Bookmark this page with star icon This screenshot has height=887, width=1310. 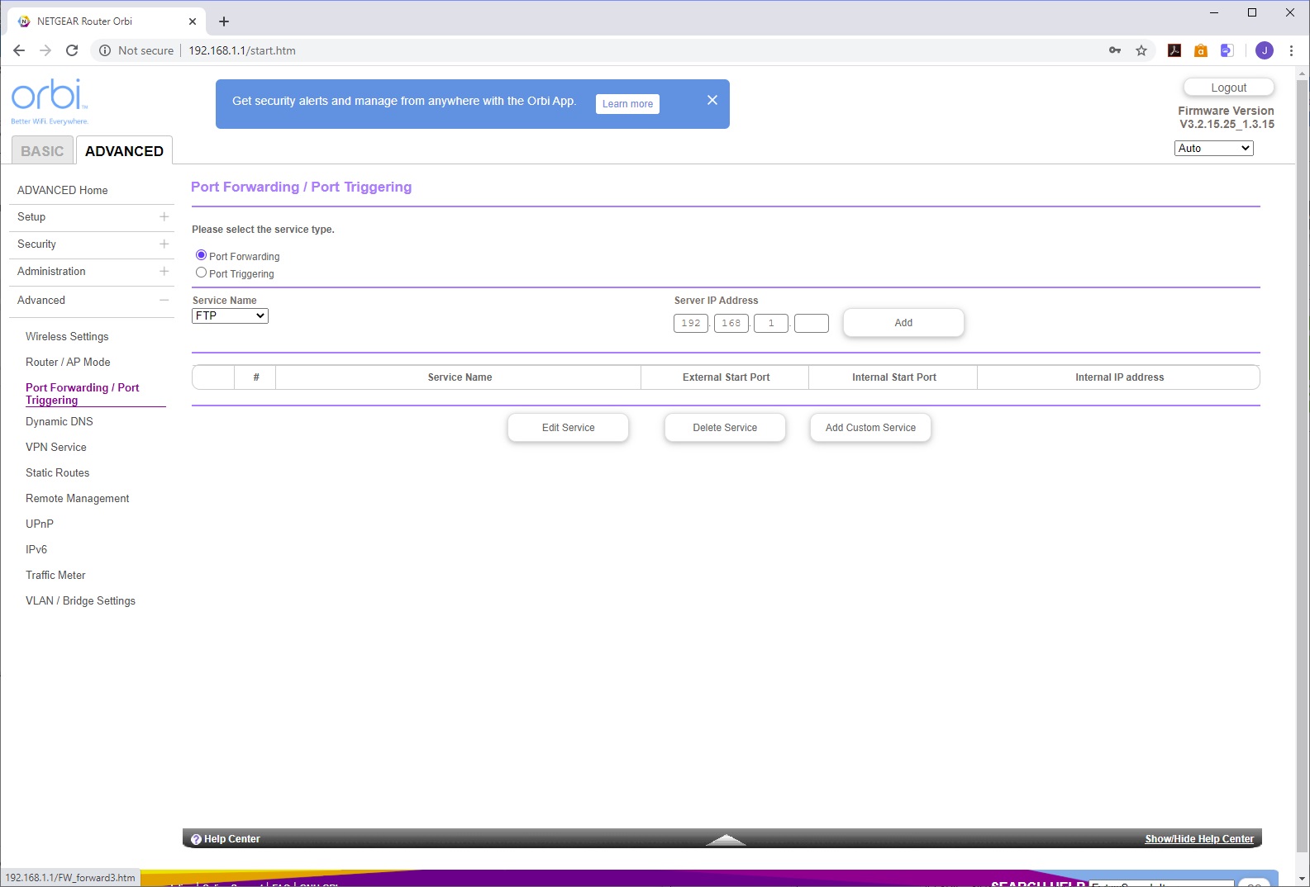(1141, 50)
